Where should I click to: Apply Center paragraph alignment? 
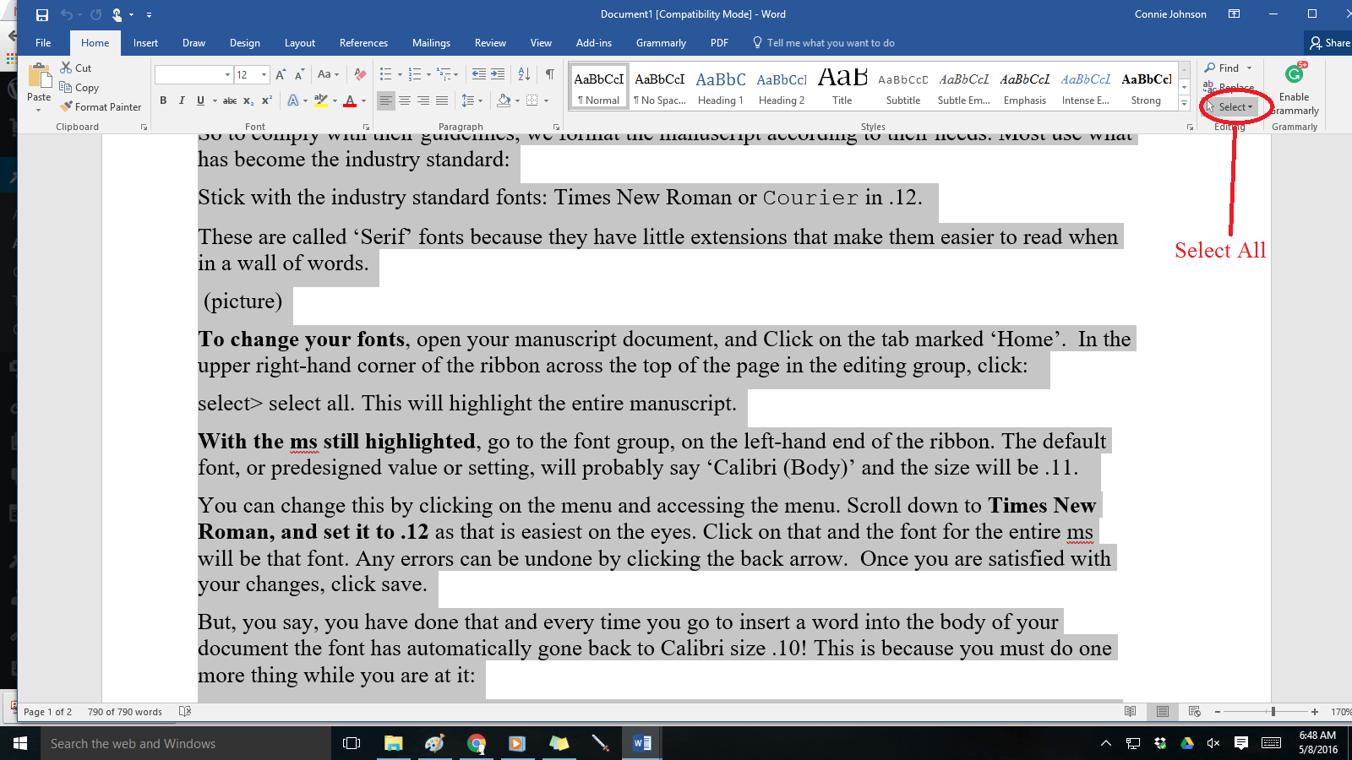coord(405,100)
